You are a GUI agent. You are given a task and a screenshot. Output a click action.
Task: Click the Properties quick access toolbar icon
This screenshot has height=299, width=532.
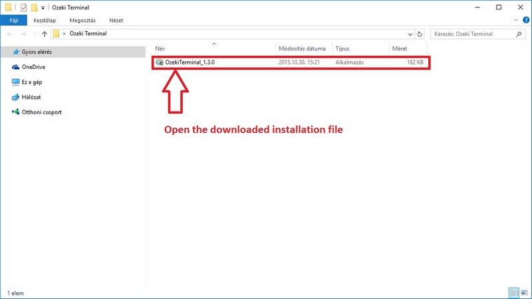click(x=23, y=7)
